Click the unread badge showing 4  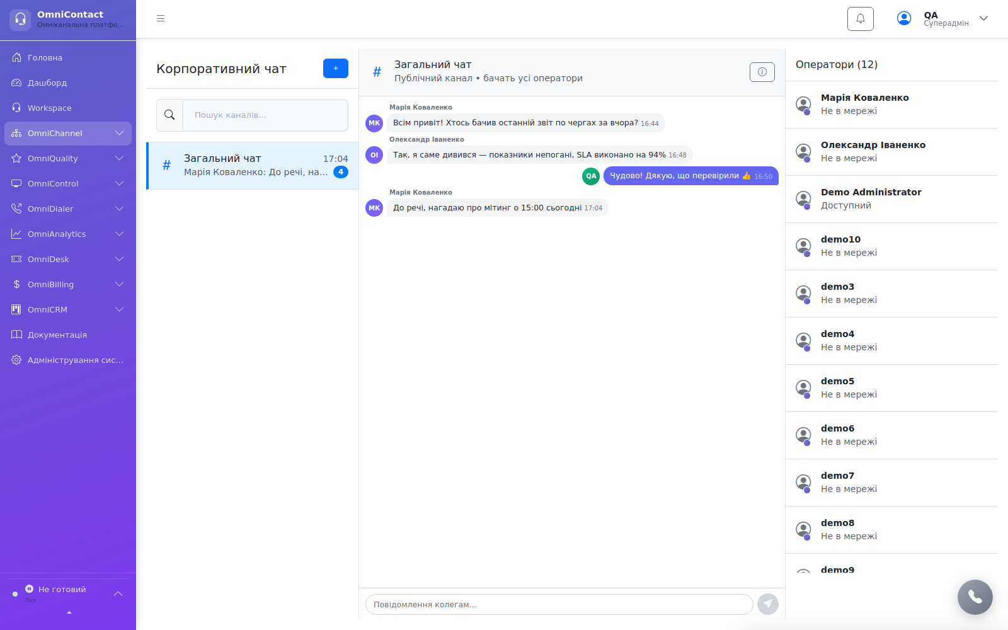point(341,172)
